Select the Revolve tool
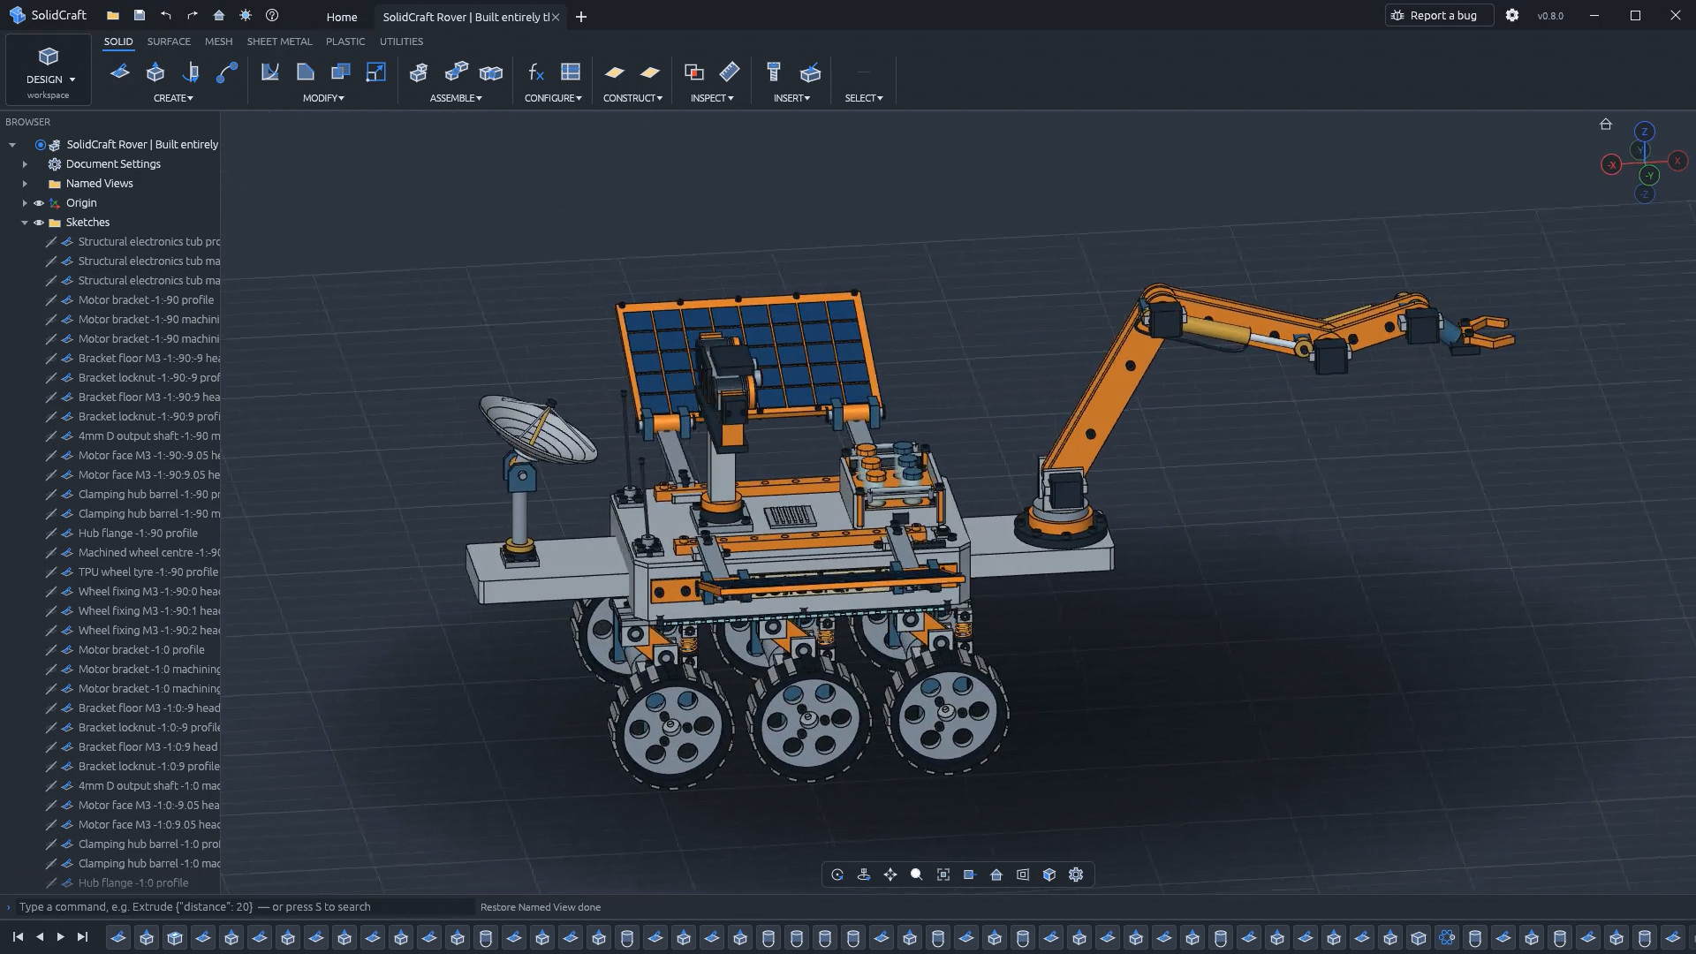This screenshot has height=954, width=1696. (x=191, y=72)
